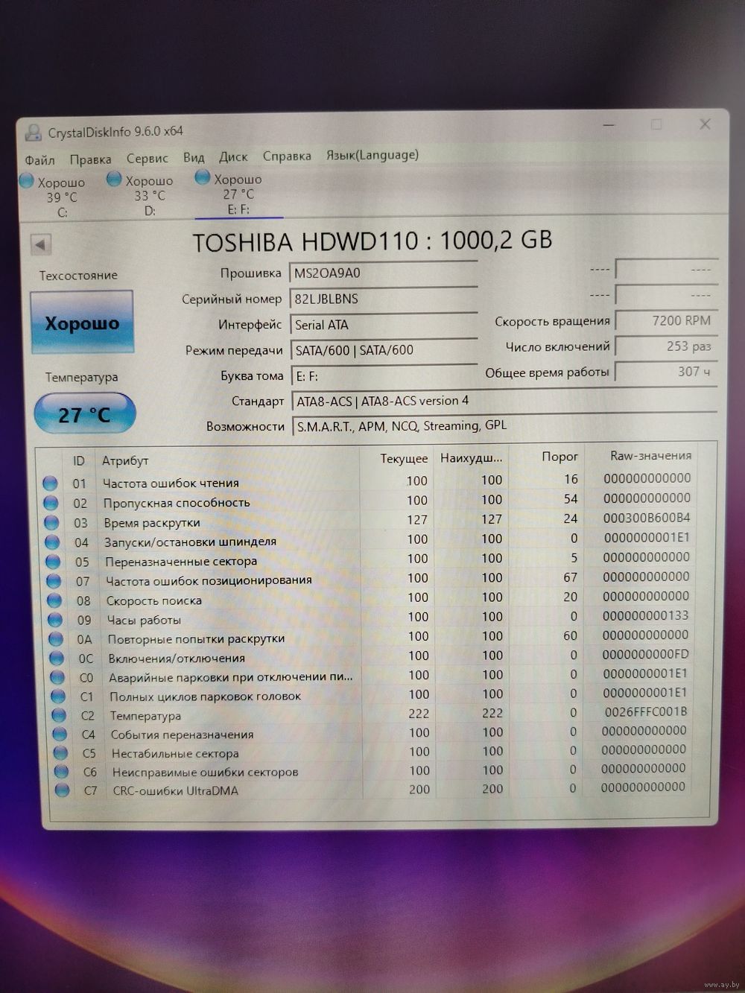
Task: Click status orb for Частота ошибок позиционирования
Action: tap(54, 581)
